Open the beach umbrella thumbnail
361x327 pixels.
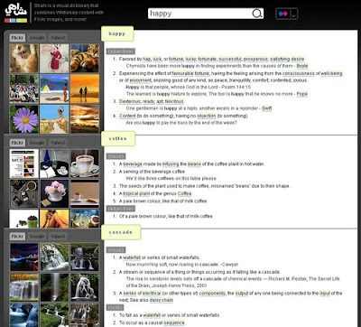tap(54, 89)
